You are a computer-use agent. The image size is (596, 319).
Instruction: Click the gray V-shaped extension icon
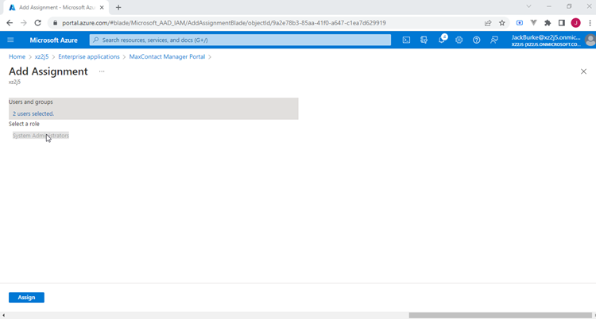click(x=534, y=23)
